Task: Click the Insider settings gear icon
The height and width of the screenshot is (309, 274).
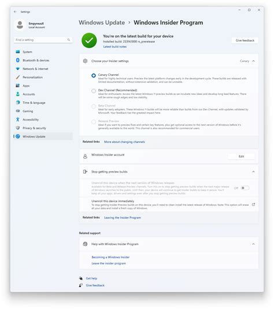Action: click(85, 61)
